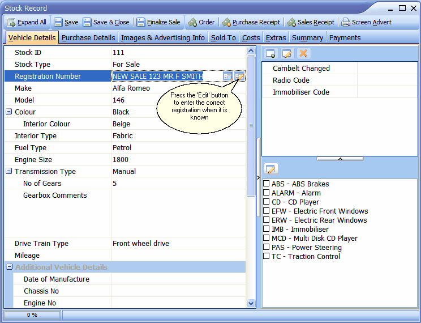Check CD - CD Player option
Image resolution: width=421 pixels, height=323 pixels.
coord(266,202)
